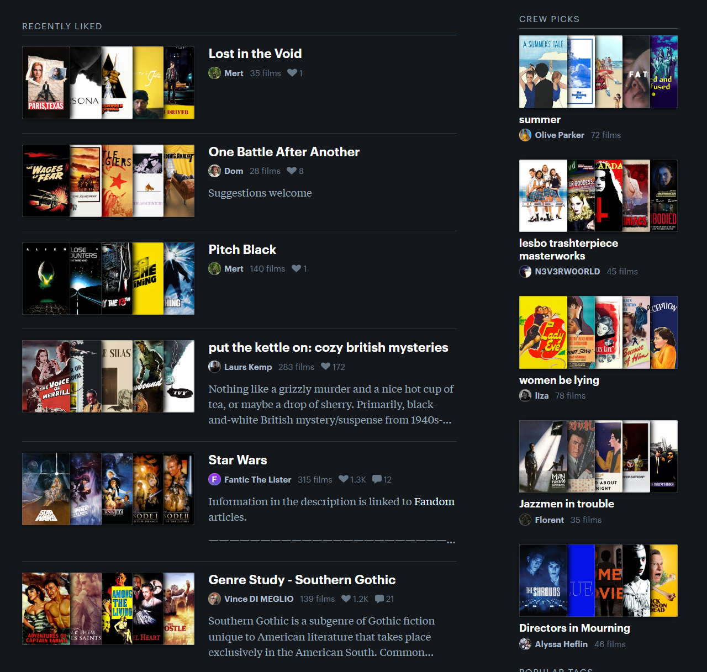Click Adventures of Captain Fabian poster thumbnail

click(x=46, y=608)
